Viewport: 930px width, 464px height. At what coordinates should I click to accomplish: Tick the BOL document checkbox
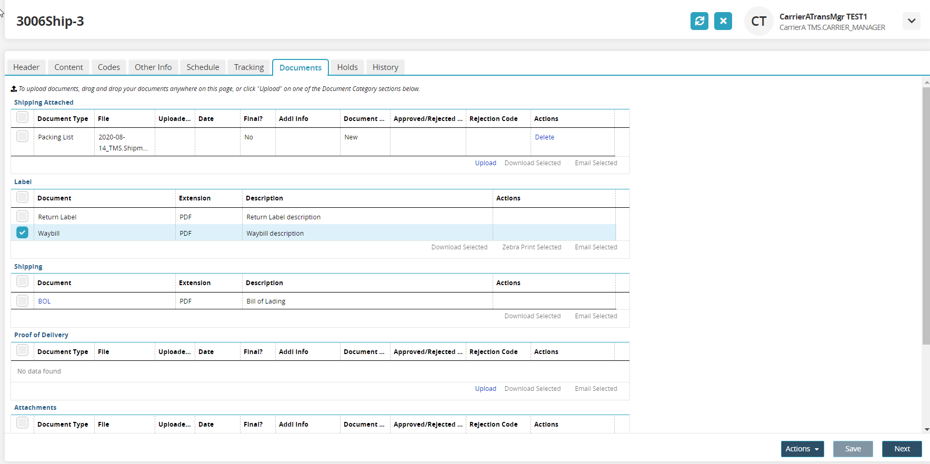click(22, 301)
